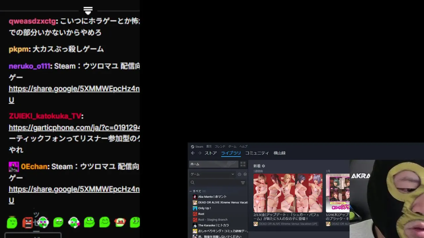424x238 pixels.
Task: Open advanced filter options icon in library search
Action: tap(243, 182)
